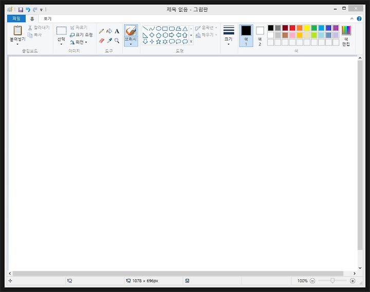370x292 pixels.
Task: Choose the Oval shape
Action: [x=159, y=29]
